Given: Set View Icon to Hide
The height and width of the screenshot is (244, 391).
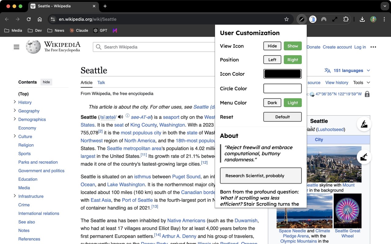Looking at the screenshot, I should pos(272,46).
